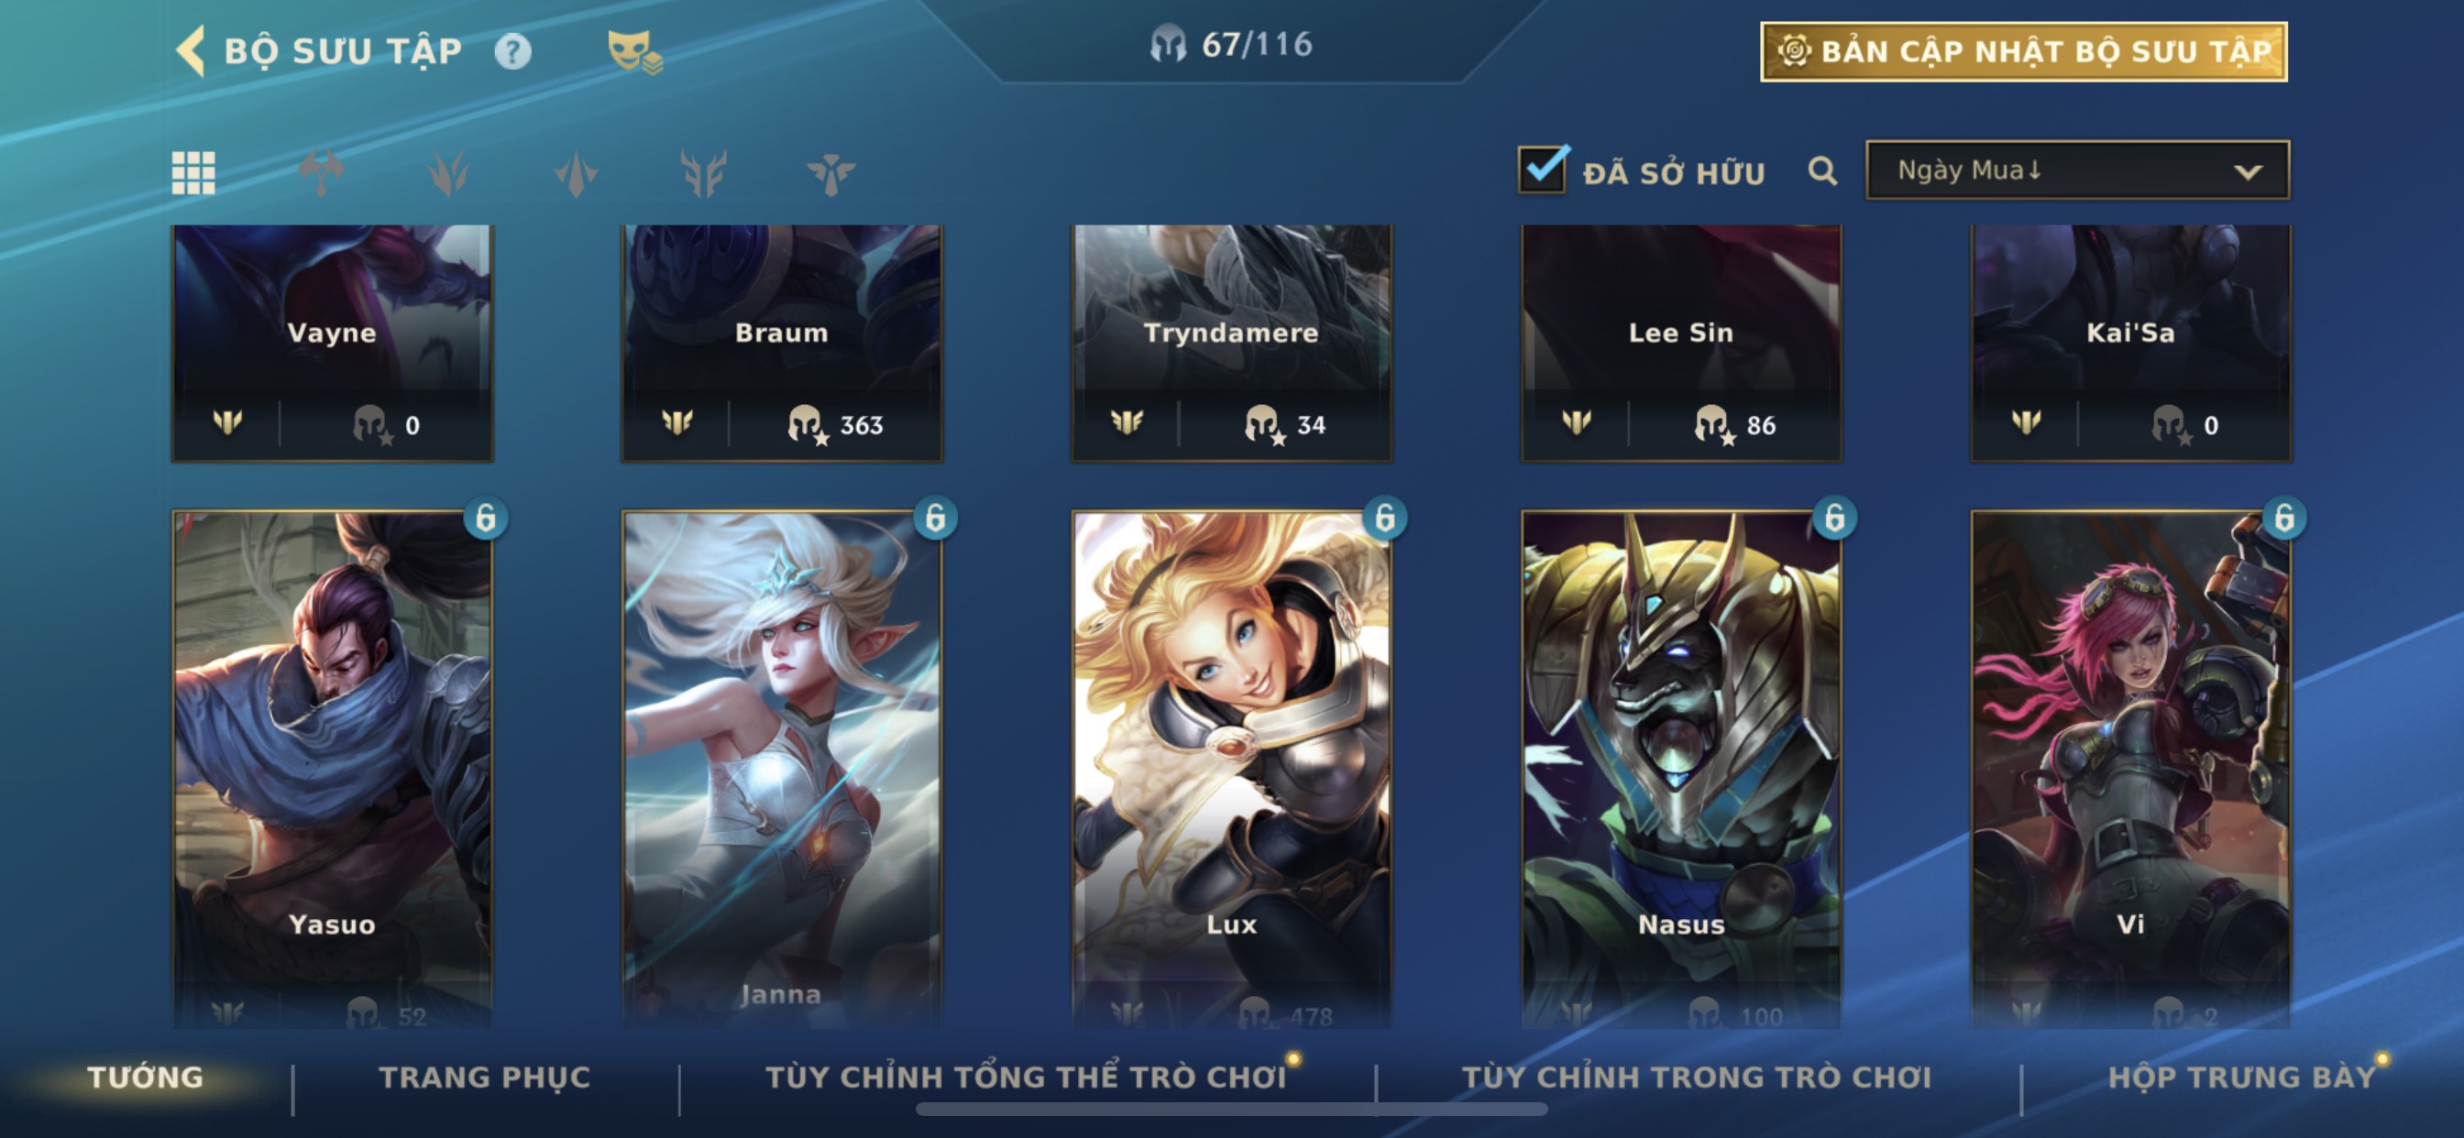This screenshot has width=2464, height=1138.
Task: Click the horizontal scroll bar at bottom
Action: coord(1231,1110)
